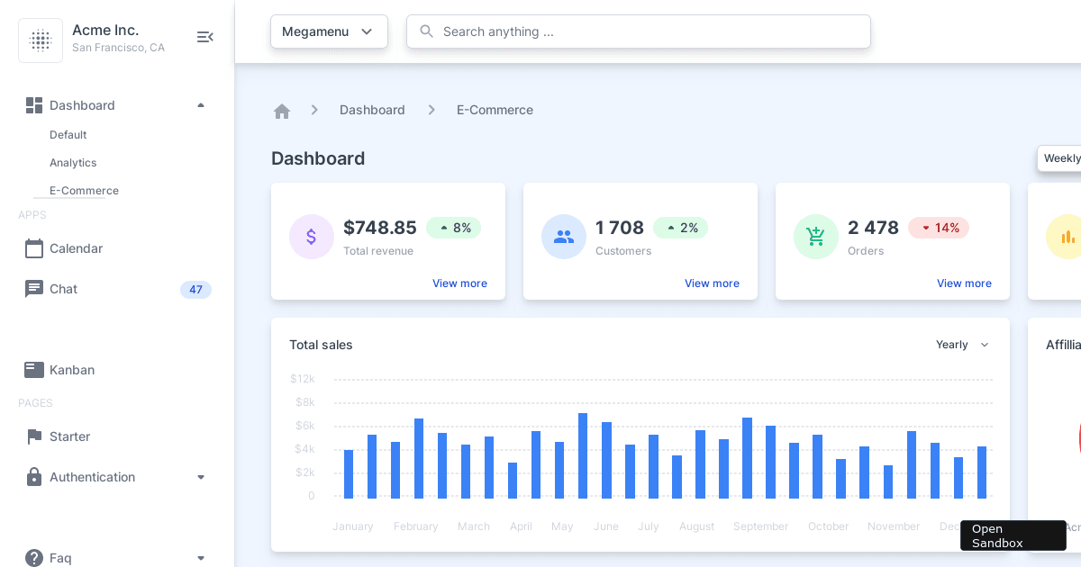Click the dollar icon on Total revenue card
Screen dimensions: 1081x567
(x=312, y=236)
